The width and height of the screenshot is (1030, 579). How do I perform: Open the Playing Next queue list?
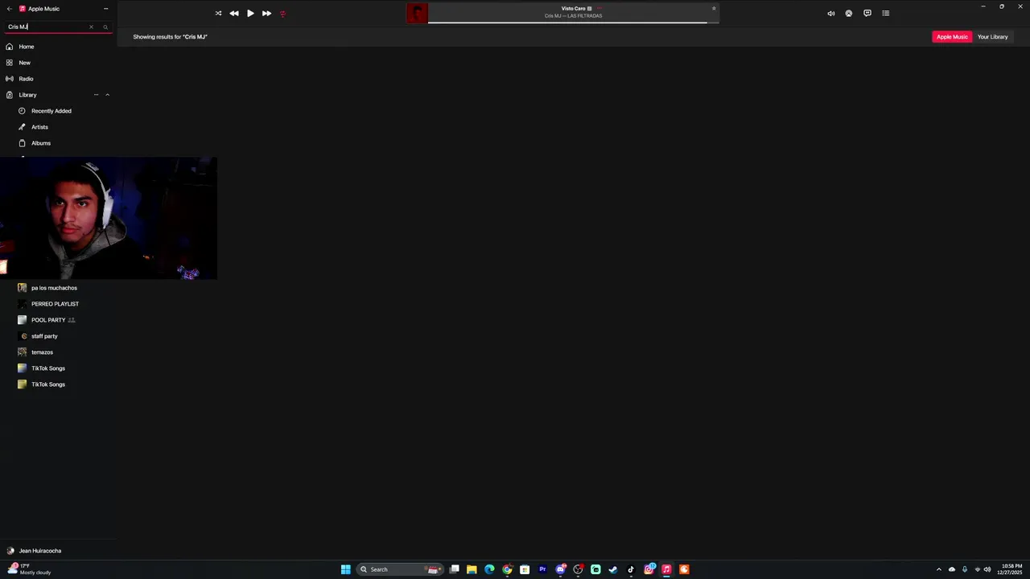click(x=886, y=14)
